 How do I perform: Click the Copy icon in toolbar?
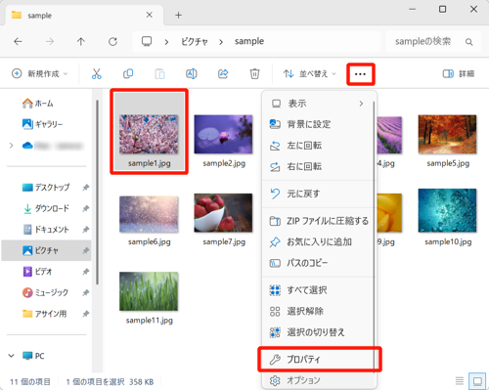coord(128,74)
